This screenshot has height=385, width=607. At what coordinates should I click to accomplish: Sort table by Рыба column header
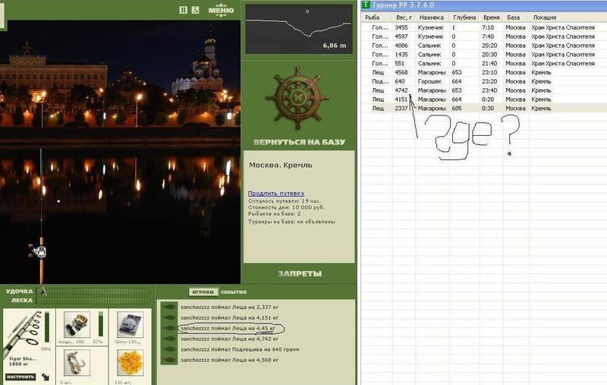(376, 17)
